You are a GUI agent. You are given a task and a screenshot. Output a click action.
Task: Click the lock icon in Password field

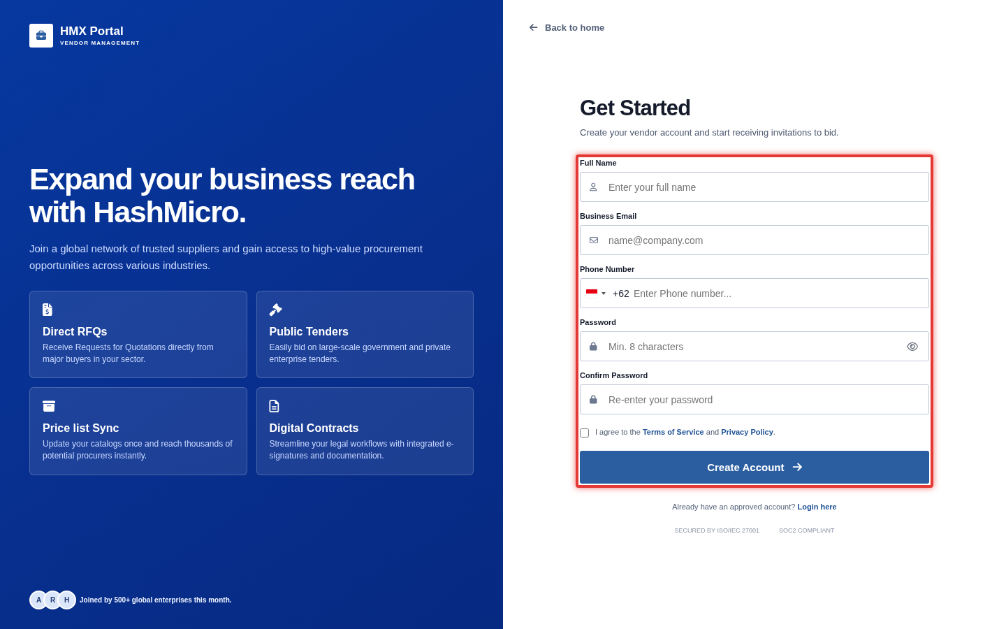(x=593, y=347)
